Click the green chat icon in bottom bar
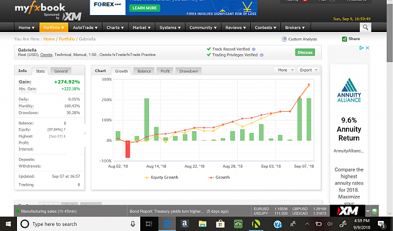Viewport: 393px width, 231px height. tap(375, 211)
